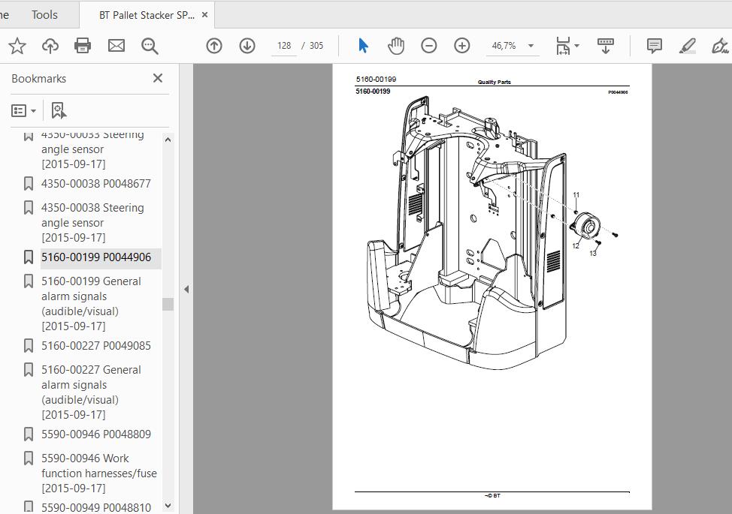This screenshot has width=732, height=514.
Task: Open the 46,7% zoom level dropdown
Action: [x=531, y=46]
